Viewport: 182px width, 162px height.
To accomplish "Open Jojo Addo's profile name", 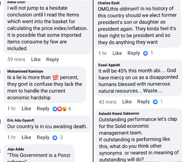I will tap(16, 149).
